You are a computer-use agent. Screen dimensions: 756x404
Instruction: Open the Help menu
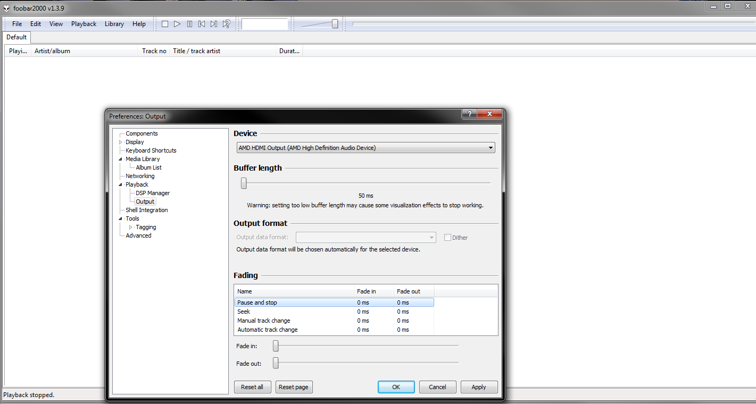point(139,24)
